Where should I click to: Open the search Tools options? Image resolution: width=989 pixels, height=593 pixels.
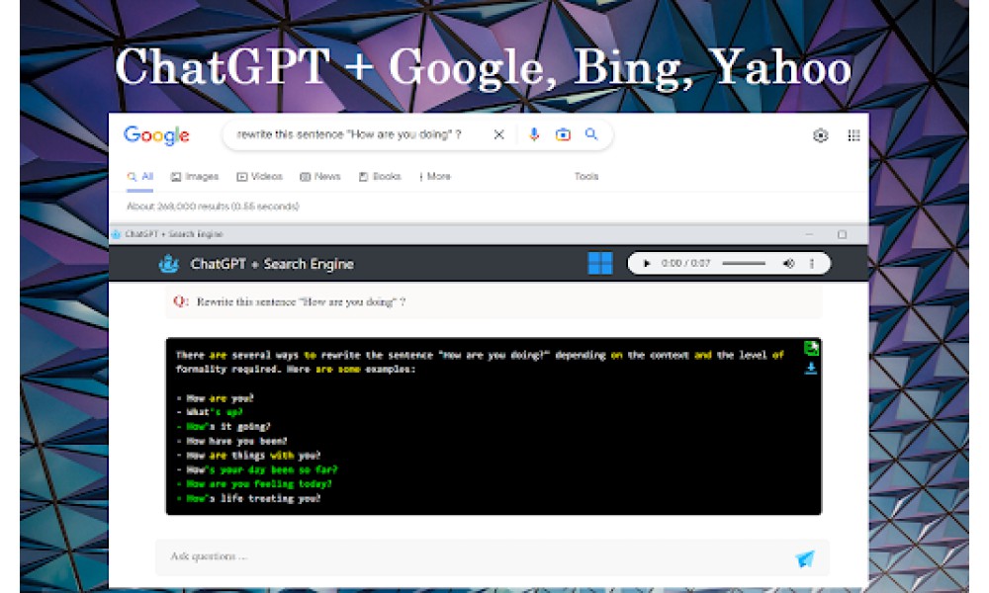pyautogui.click(x=586, y=177)
